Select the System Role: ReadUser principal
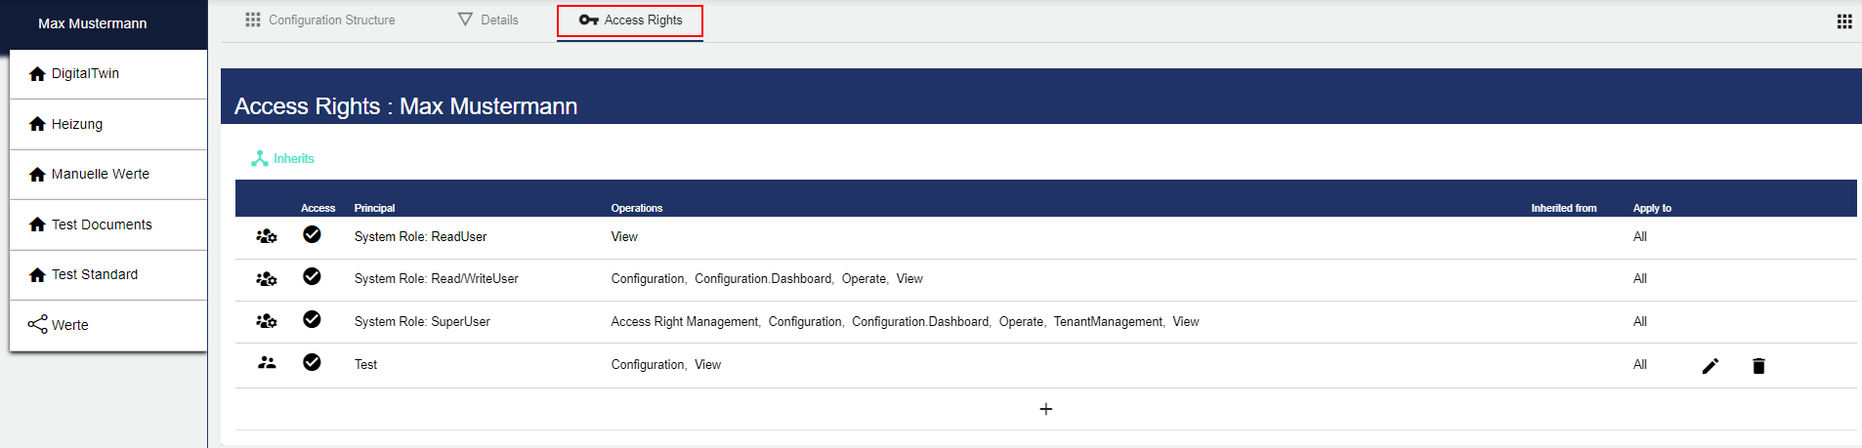 click(420, 237)
